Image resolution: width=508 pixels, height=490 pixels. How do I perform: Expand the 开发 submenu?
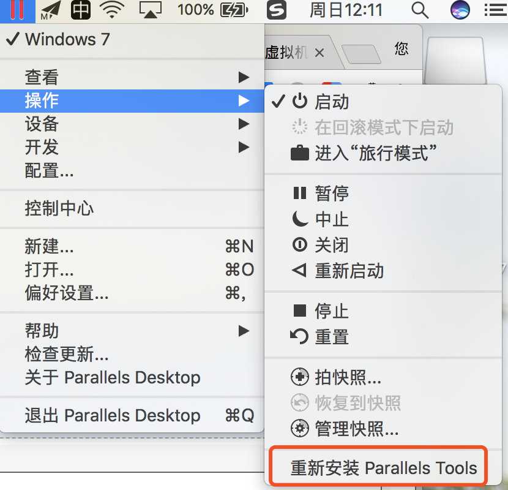[132, 147]
